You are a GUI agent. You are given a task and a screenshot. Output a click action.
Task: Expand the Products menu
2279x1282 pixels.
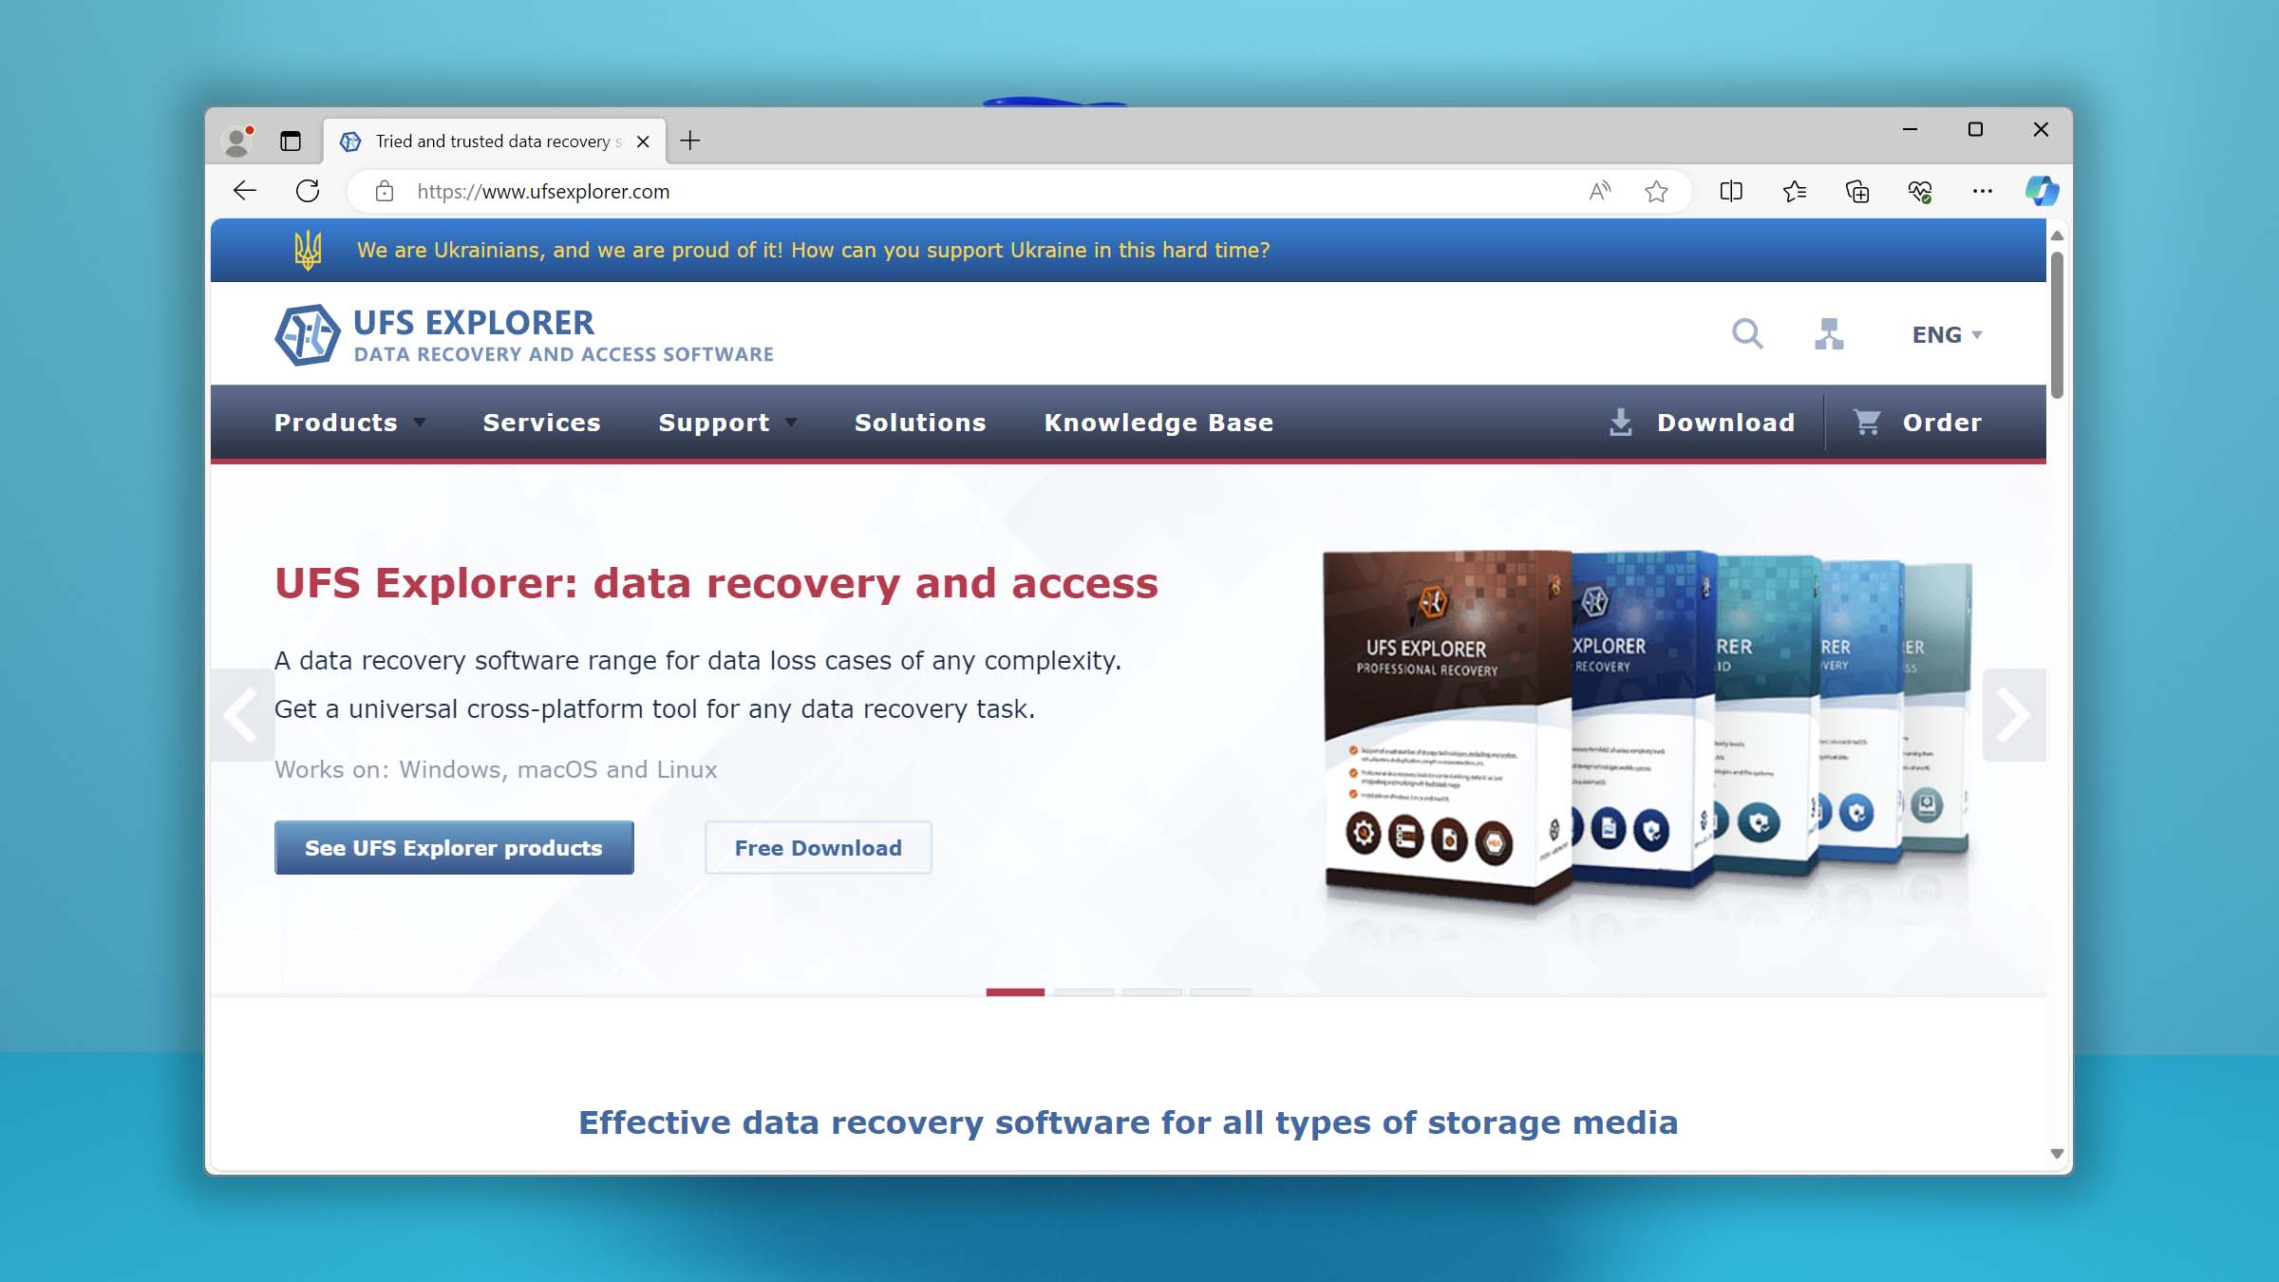[349, 423]
